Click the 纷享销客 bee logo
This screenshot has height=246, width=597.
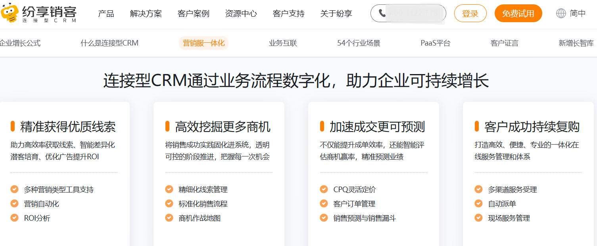(x=10, y=14)
